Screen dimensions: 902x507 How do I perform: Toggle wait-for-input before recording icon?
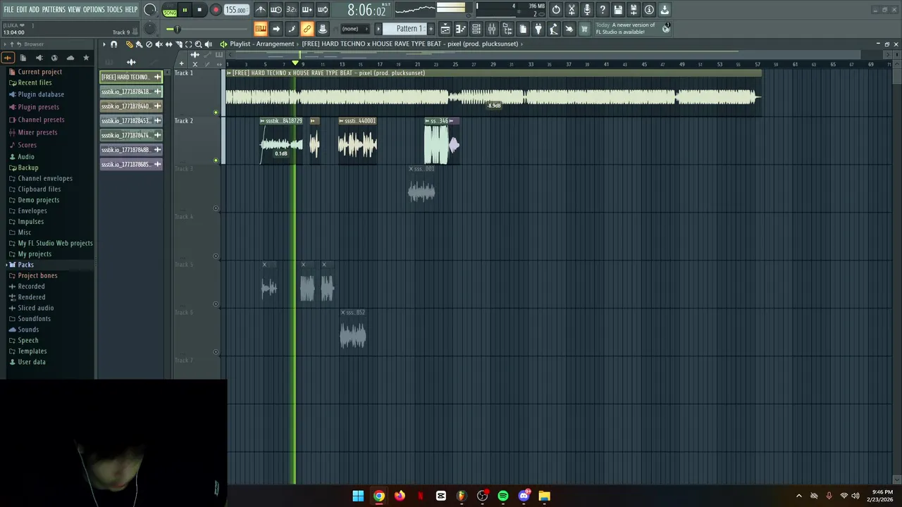tap(276, 10)
